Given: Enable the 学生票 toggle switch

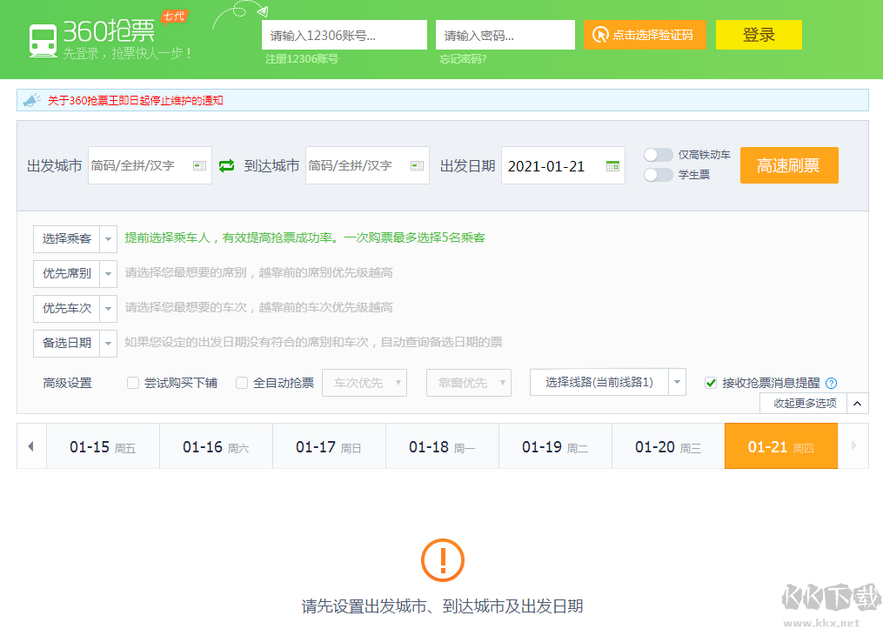Looking at the screenshot, I should (x=659, y=174).
